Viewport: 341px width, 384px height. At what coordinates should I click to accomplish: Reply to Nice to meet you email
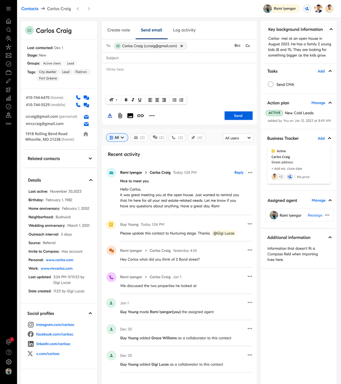pos(239,172)
